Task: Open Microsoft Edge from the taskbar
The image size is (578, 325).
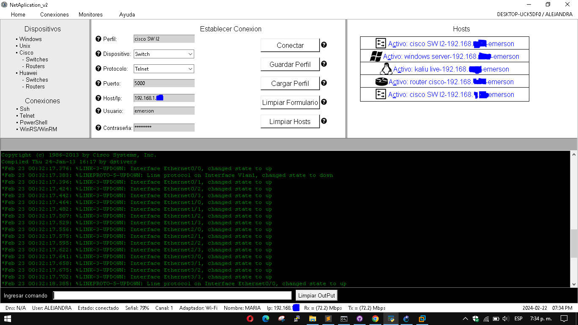Action: [x=266, y=319]
